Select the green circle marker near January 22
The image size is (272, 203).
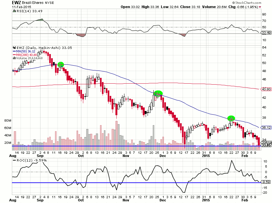point(231,118)
